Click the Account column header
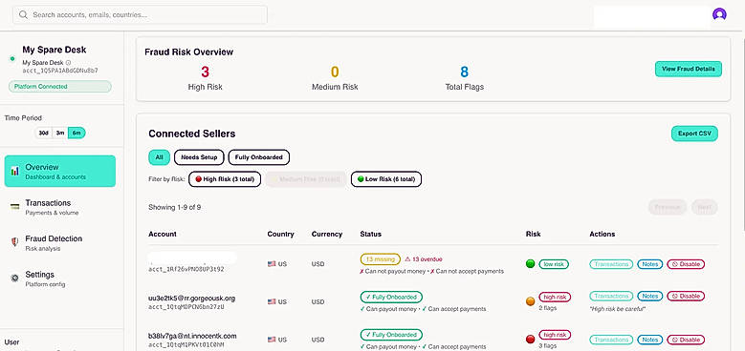 click(163, 234)
